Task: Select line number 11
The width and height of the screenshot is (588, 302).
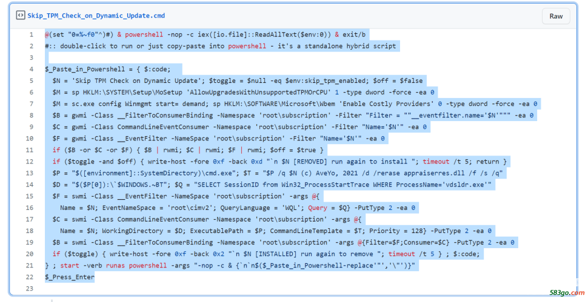Action: coord(30,150)
